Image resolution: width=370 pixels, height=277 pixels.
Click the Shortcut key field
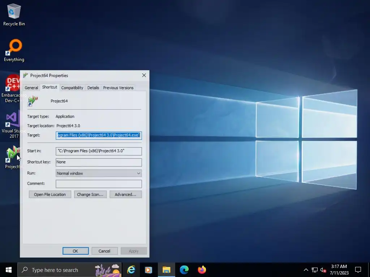pos(99,162)
